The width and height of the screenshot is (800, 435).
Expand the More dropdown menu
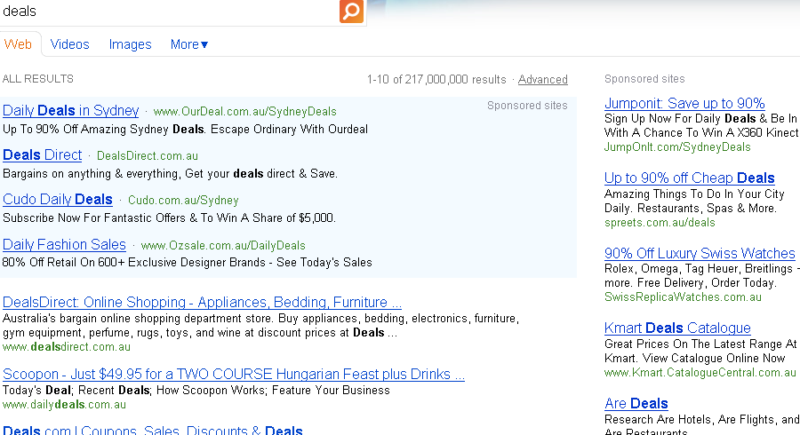coord(189,44)
